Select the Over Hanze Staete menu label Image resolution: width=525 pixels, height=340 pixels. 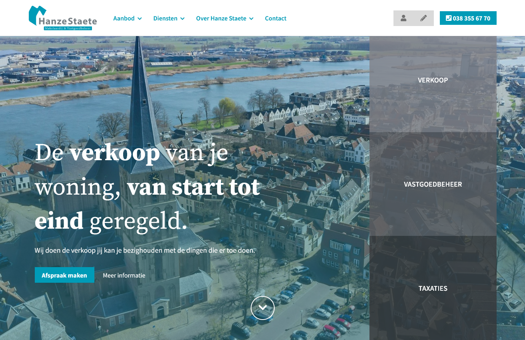click(221, 18)
